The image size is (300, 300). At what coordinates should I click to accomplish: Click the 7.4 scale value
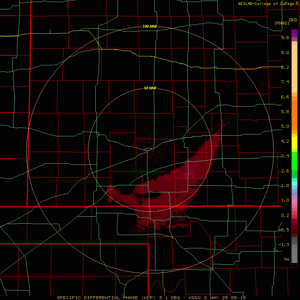(x=285, y=82)
